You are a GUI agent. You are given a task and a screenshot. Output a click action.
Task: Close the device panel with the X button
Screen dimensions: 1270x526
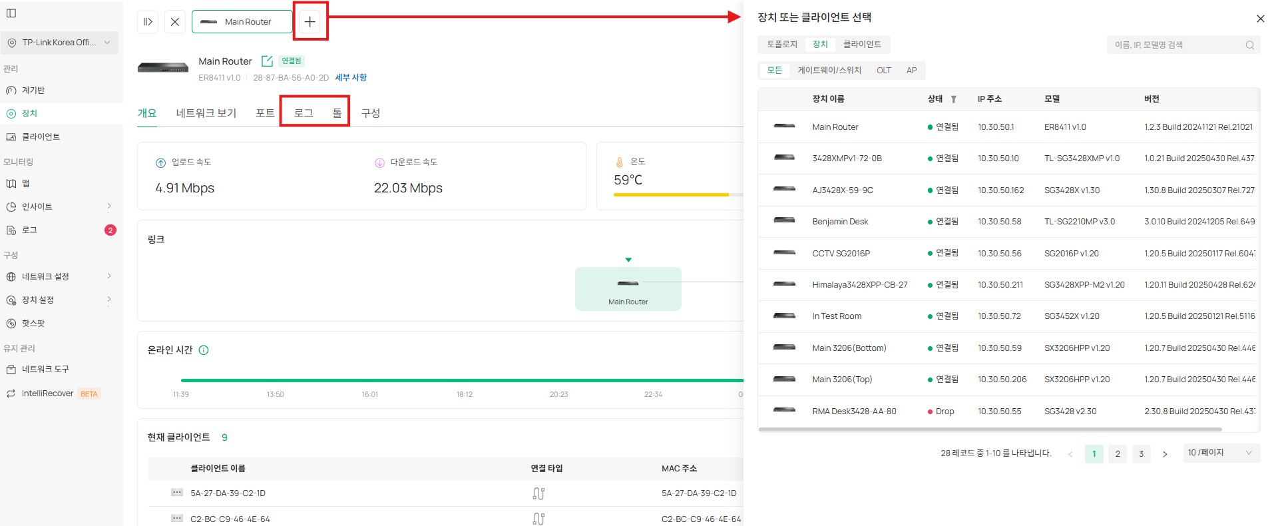point(174,22)
